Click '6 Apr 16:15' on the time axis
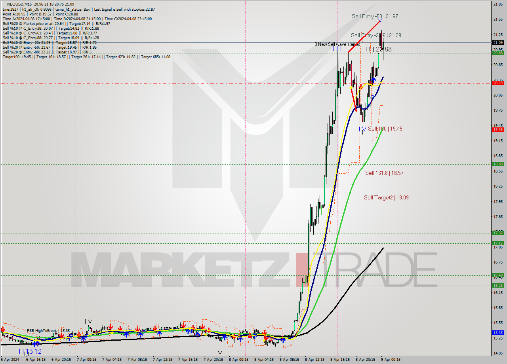Image resolution: width=507 pixels, height=364 pixels. coord(36,360)
